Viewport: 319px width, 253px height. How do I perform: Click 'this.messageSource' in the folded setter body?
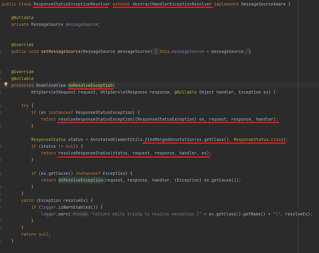tap(182, 51)
